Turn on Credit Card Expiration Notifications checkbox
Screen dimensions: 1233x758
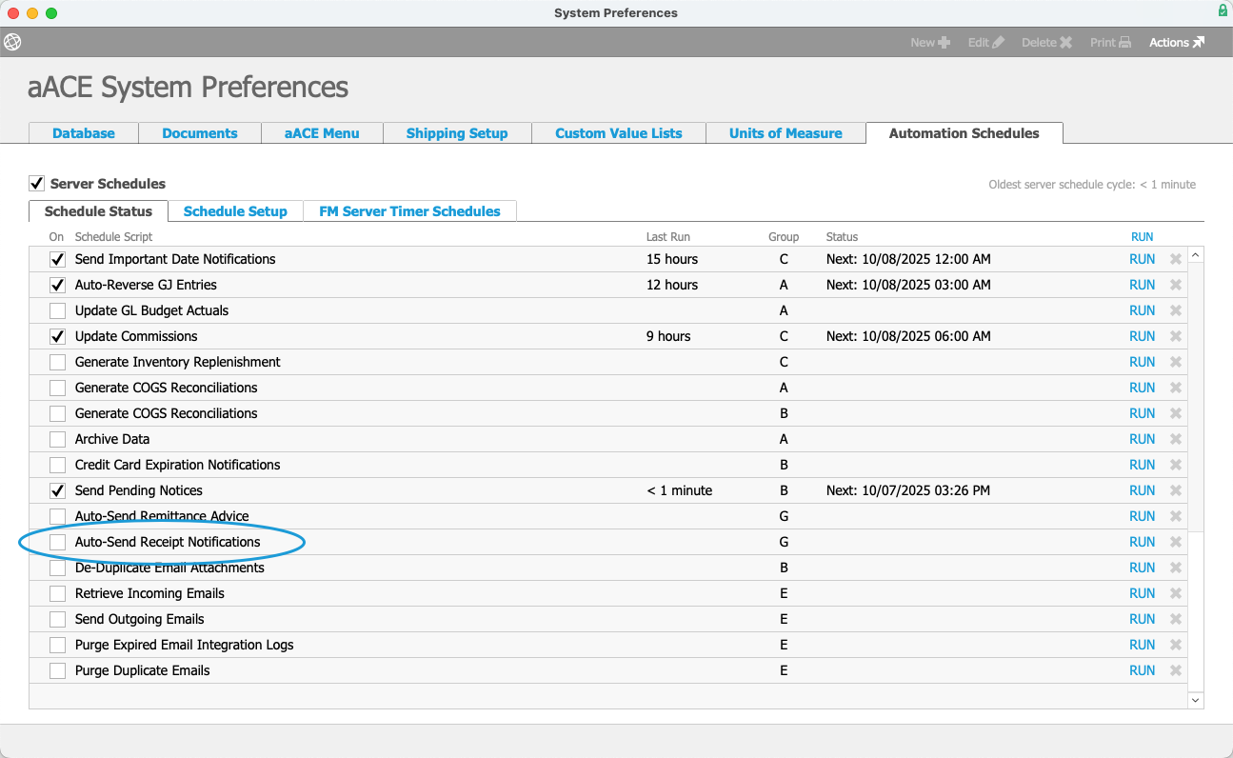[x=58, y=465]
